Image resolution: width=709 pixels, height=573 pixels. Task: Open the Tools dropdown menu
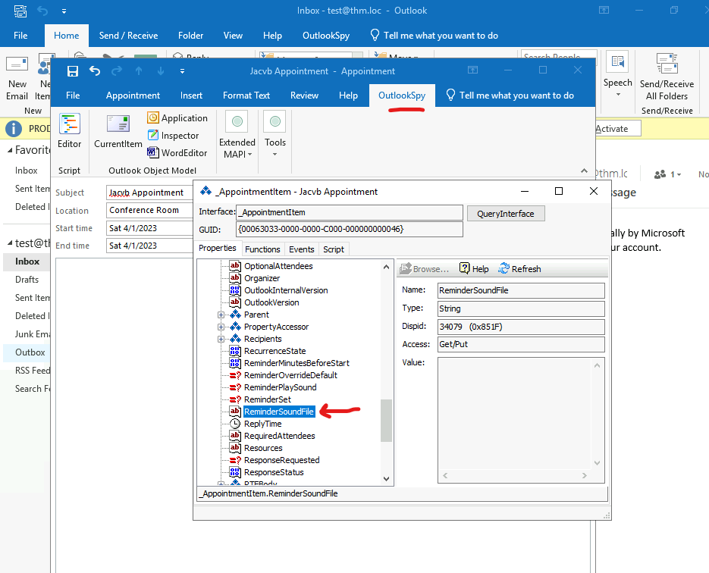(x=275, y=148)
